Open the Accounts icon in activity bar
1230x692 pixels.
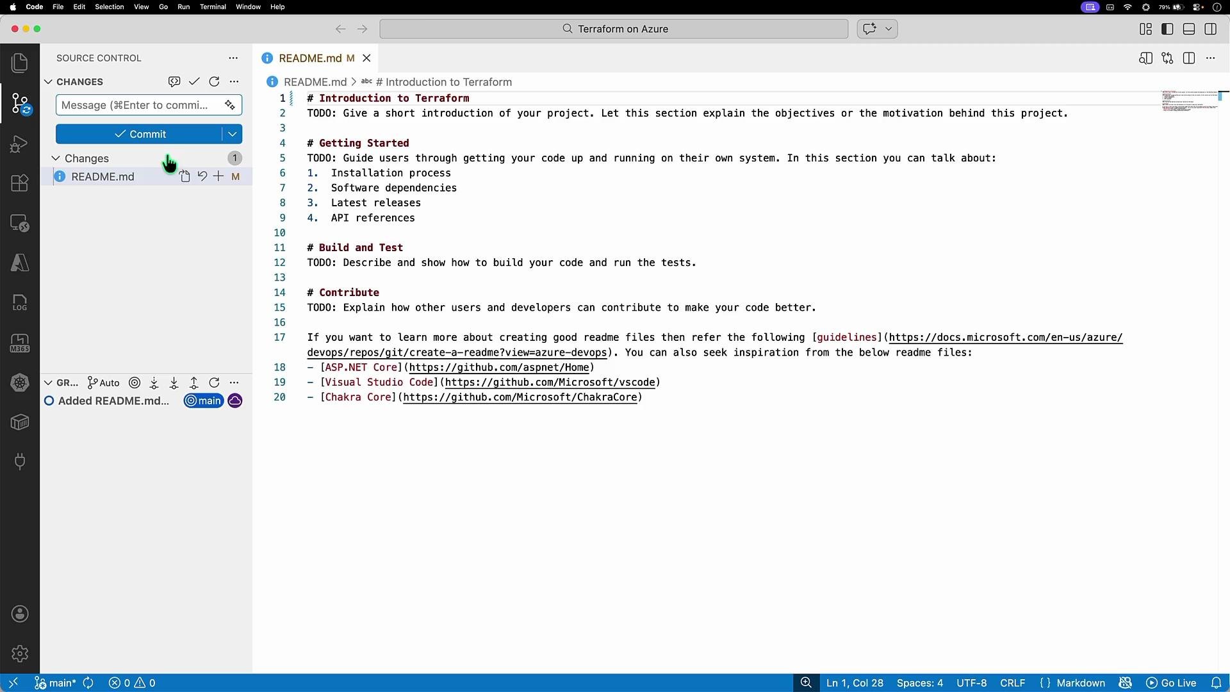click(x=20, y=614)
